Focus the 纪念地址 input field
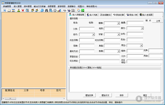 point(99,61)
